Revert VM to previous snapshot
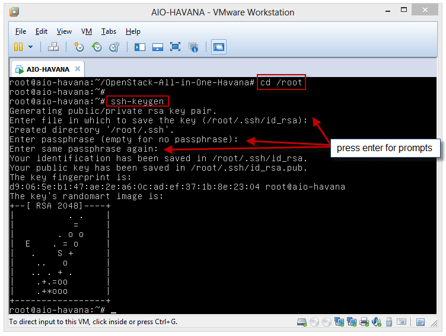Viewport: 446px width, 336px height. pos(96,47)
